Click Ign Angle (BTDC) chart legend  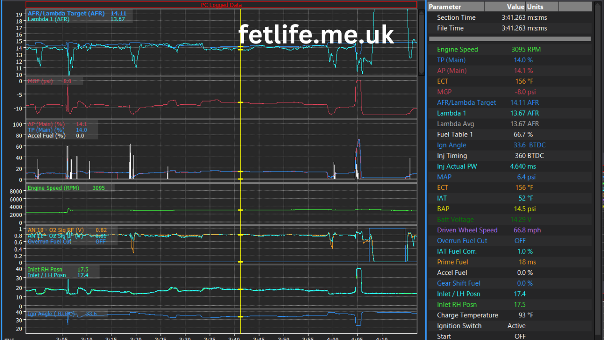click(51, 314)
